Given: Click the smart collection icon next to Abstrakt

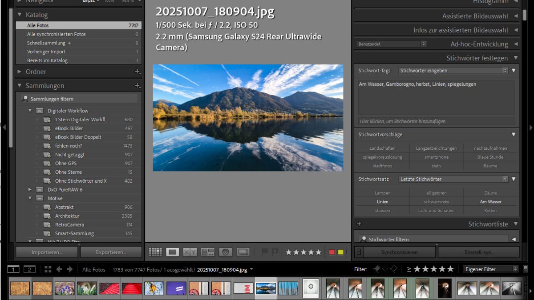Looking at the screenshot, I should (47, 207).
